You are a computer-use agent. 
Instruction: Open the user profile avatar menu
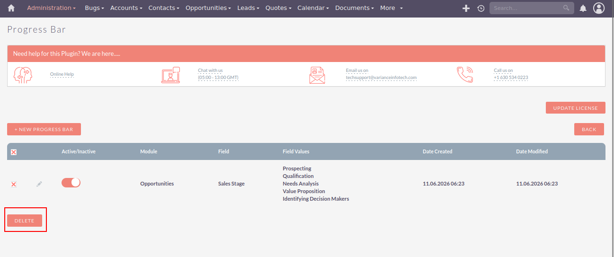click(x=599, y=8)
